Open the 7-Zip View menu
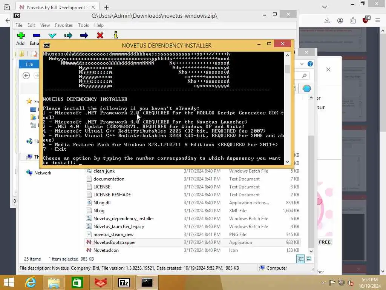 (x=45, y=25)
